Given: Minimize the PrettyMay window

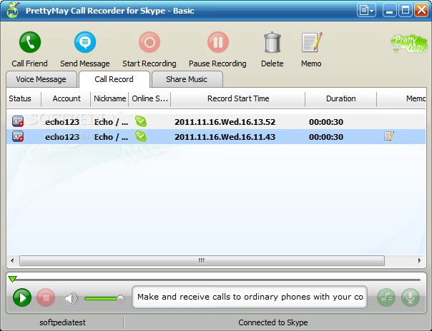Looking at the screenshot, I should pyautogui.click(x=390, y=11).
